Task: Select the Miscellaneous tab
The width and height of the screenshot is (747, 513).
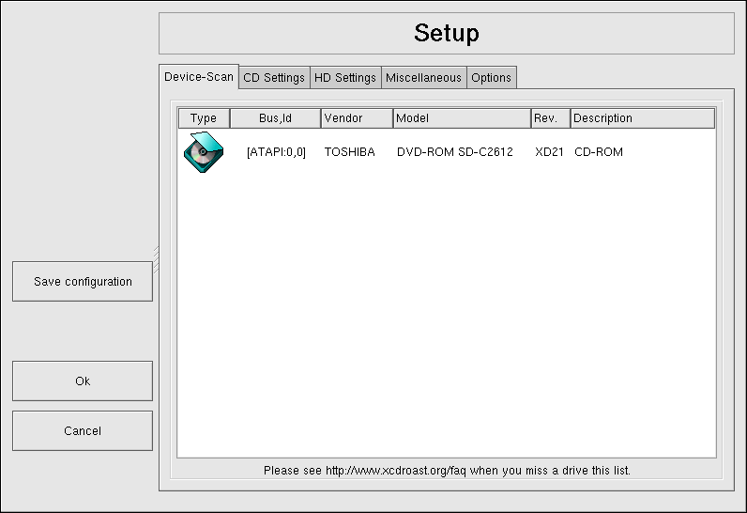Action: 423,78
